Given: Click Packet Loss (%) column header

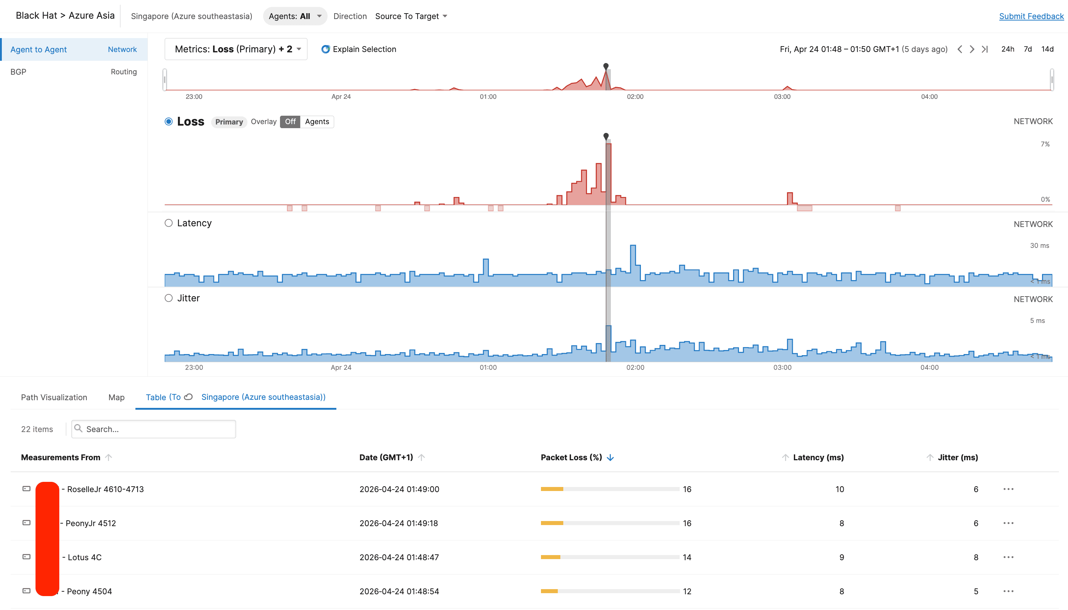Looking at the screenshot, I should coord(571,458).
